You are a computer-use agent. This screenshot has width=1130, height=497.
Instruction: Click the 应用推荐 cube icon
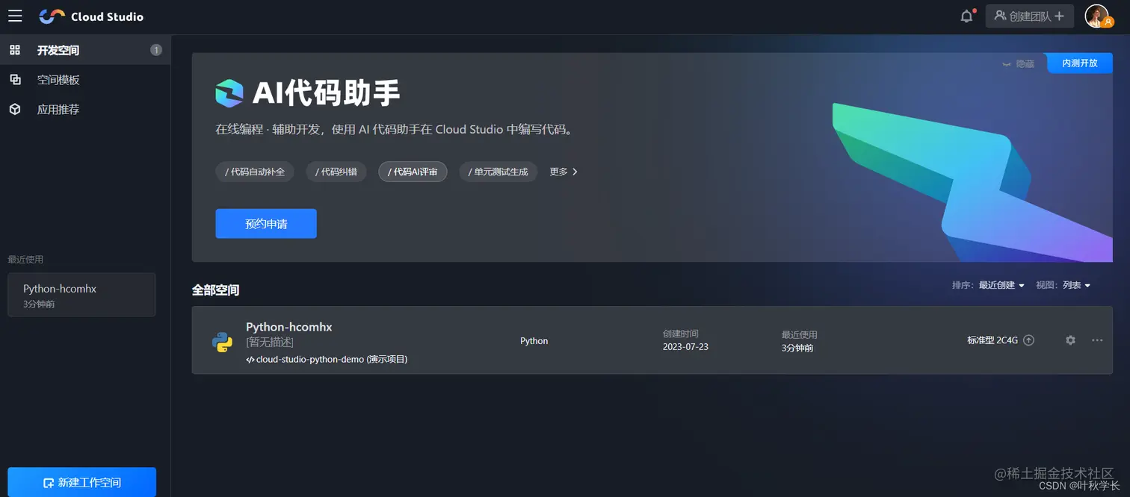pyautogui.click(x=15, y=110)
